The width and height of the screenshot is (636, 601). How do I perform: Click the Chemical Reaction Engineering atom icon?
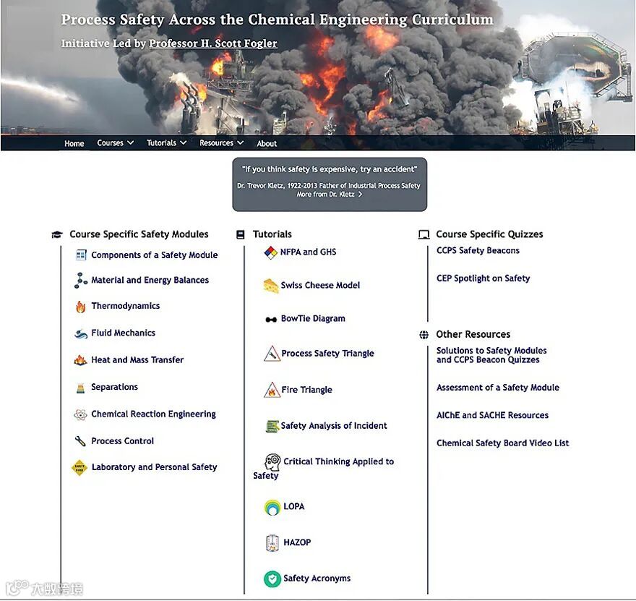click(x=80, y=414)
